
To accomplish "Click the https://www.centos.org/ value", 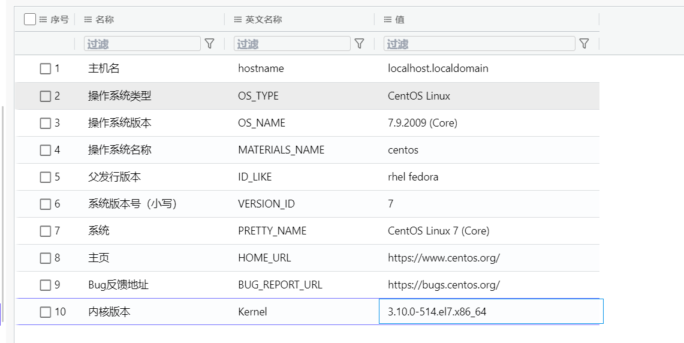I will pyautogui.click(x=444, y=258).
